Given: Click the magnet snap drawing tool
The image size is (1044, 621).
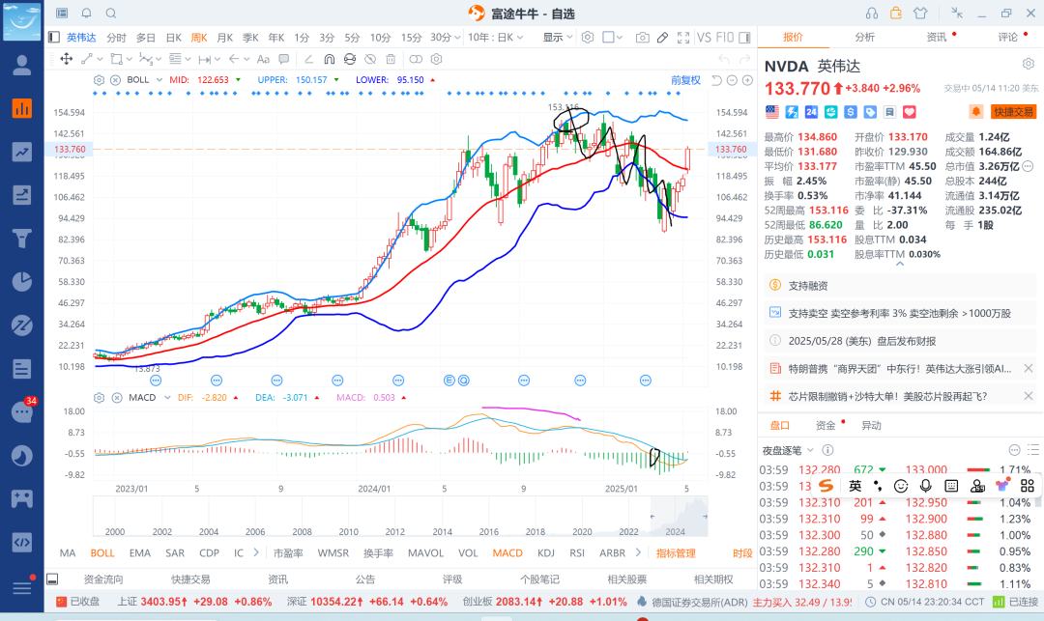Looking at the screenshot, I should click(x=329, y=59).
